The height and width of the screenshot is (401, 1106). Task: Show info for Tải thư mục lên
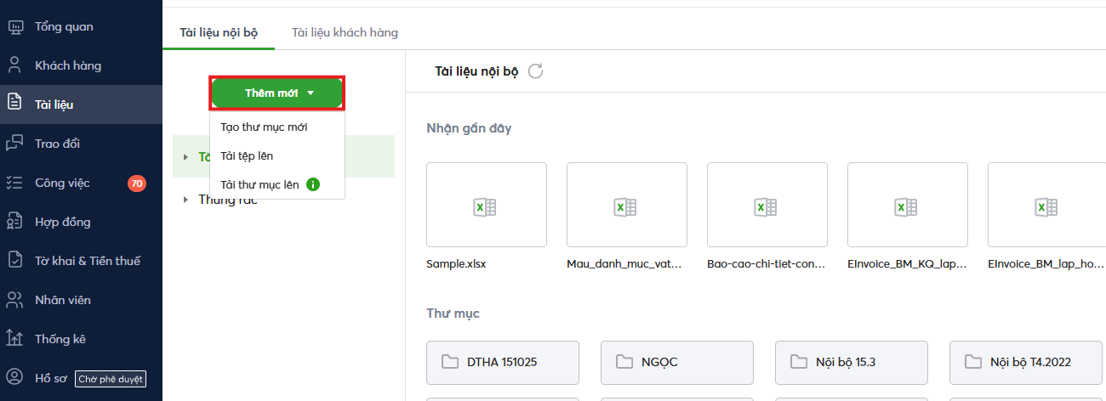[312, 184]
